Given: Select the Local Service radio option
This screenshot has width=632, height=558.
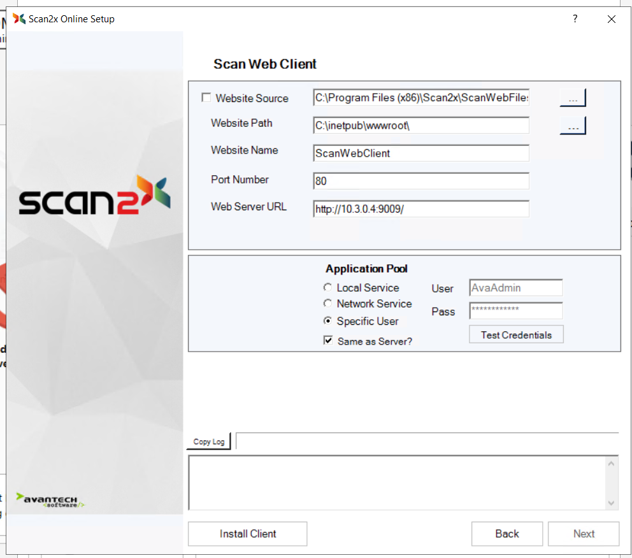Looking at the screenshot, I should click(328, 288).
